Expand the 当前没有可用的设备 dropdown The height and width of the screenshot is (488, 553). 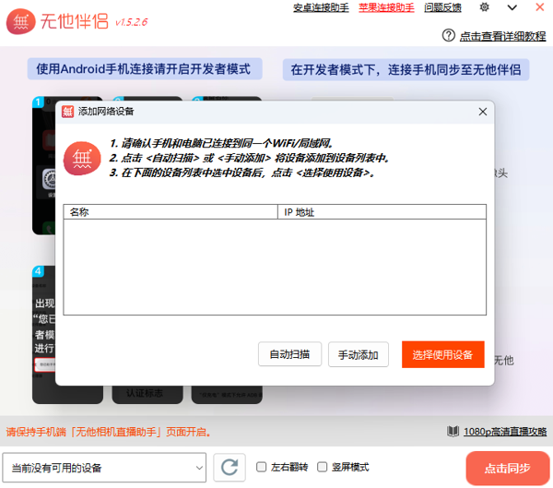pyautogui.click(x=104, y=468)
